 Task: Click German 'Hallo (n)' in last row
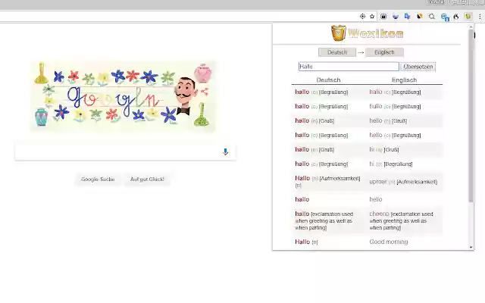tap(306, 242)
